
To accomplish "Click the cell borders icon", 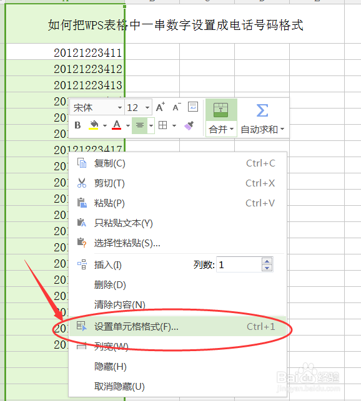I will point(162,125).
